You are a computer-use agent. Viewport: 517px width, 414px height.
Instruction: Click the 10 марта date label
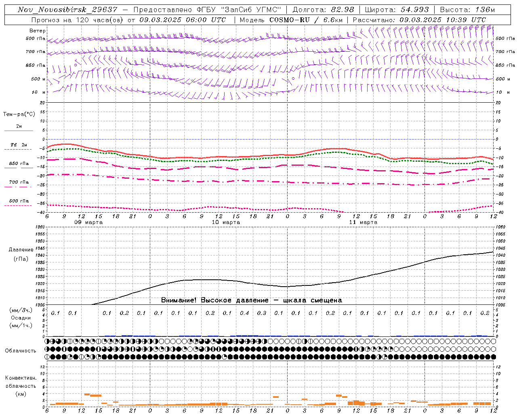[226, 222]
